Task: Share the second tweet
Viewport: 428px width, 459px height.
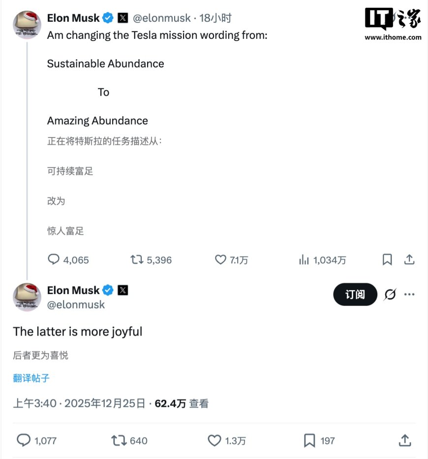Action: tap(404, 440)
